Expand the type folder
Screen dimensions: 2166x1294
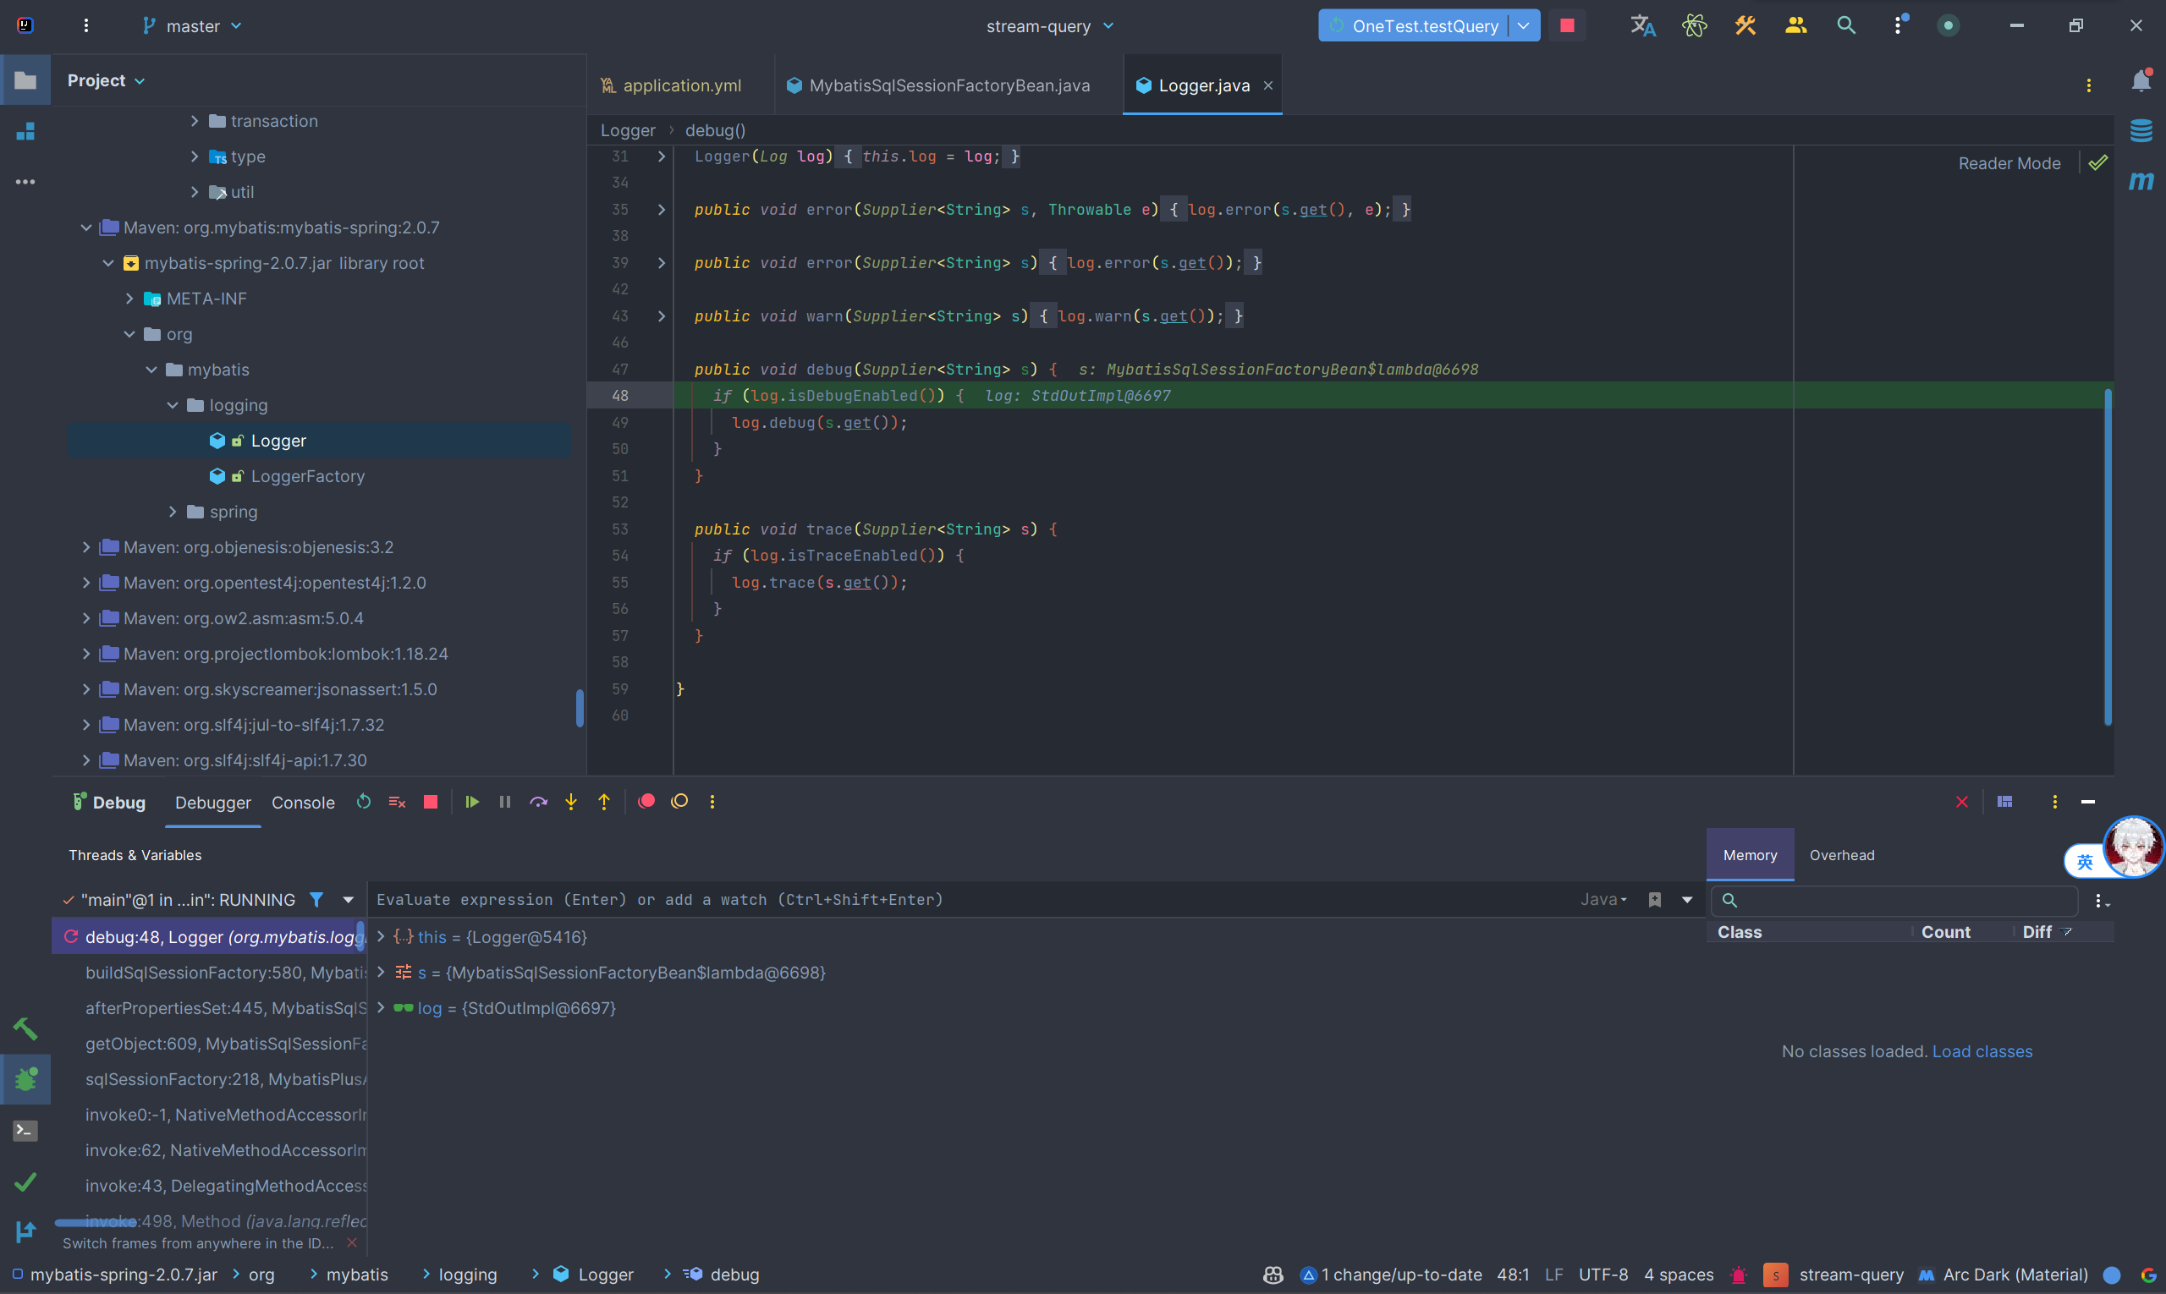coord(195,156)
